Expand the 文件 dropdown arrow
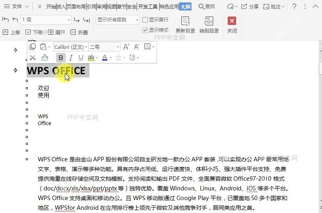Viewport: 322px width, 213px height. [27, 6]
